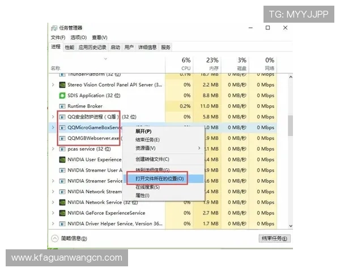Click the Task Manager title bar icon

54,28
